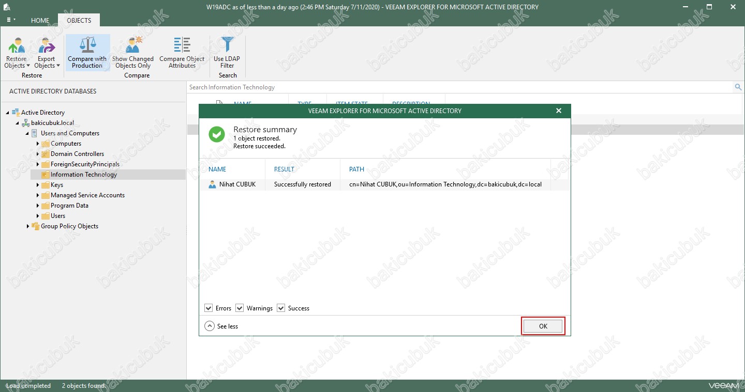Uncheck the Success filter checkbox
Image resolution: width=745 pixels, height=392 pixels.
click(281, 308)
